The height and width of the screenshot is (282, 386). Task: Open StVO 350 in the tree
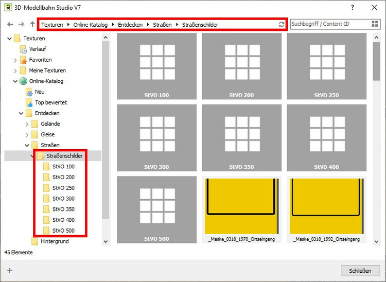(x=59, y=209)
